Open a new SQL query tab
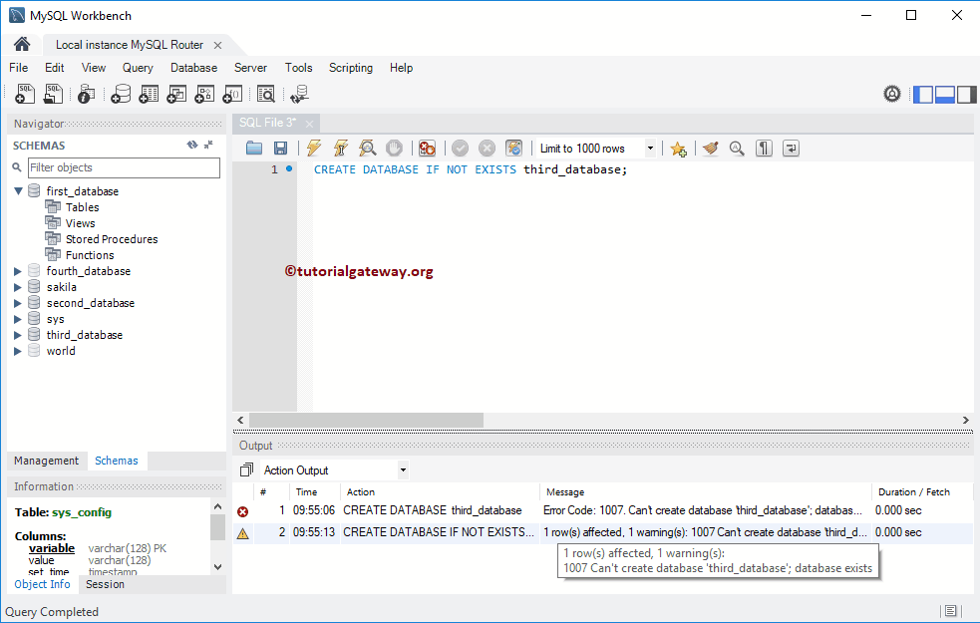 (24, 93)
